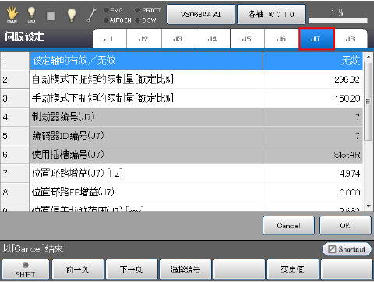Open the I/O light bulb icon
The width and height of the screenshot is (374, 282).
coord(31,15)
